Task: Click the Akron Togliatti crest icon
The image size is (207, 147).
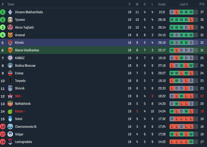Action: pos(10,27)
